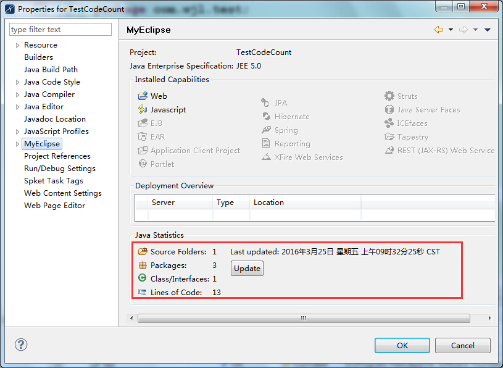Select Web Page Editor page
The width and height of the screenshot is (503, 368).
(x=54, y=206)
